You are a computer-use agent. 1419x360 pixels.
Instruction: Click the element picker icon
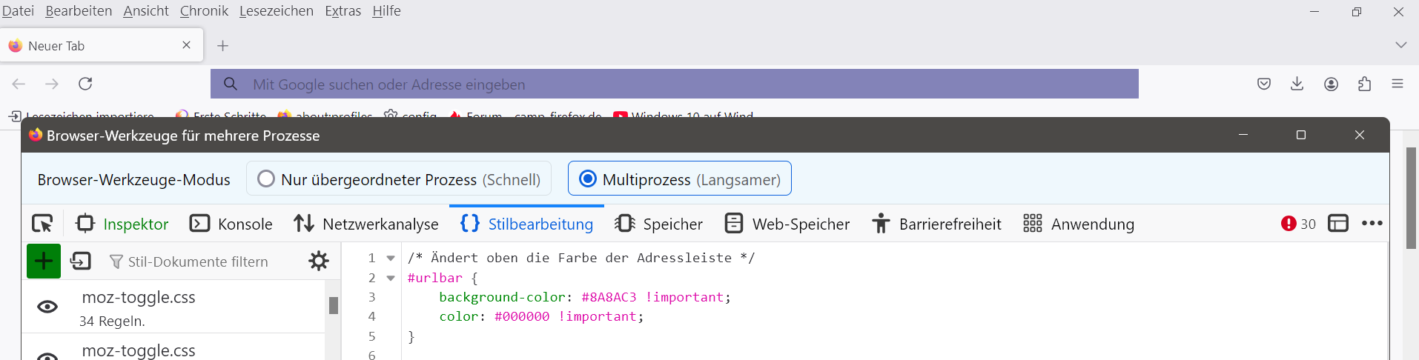click(x=42, y=224)
